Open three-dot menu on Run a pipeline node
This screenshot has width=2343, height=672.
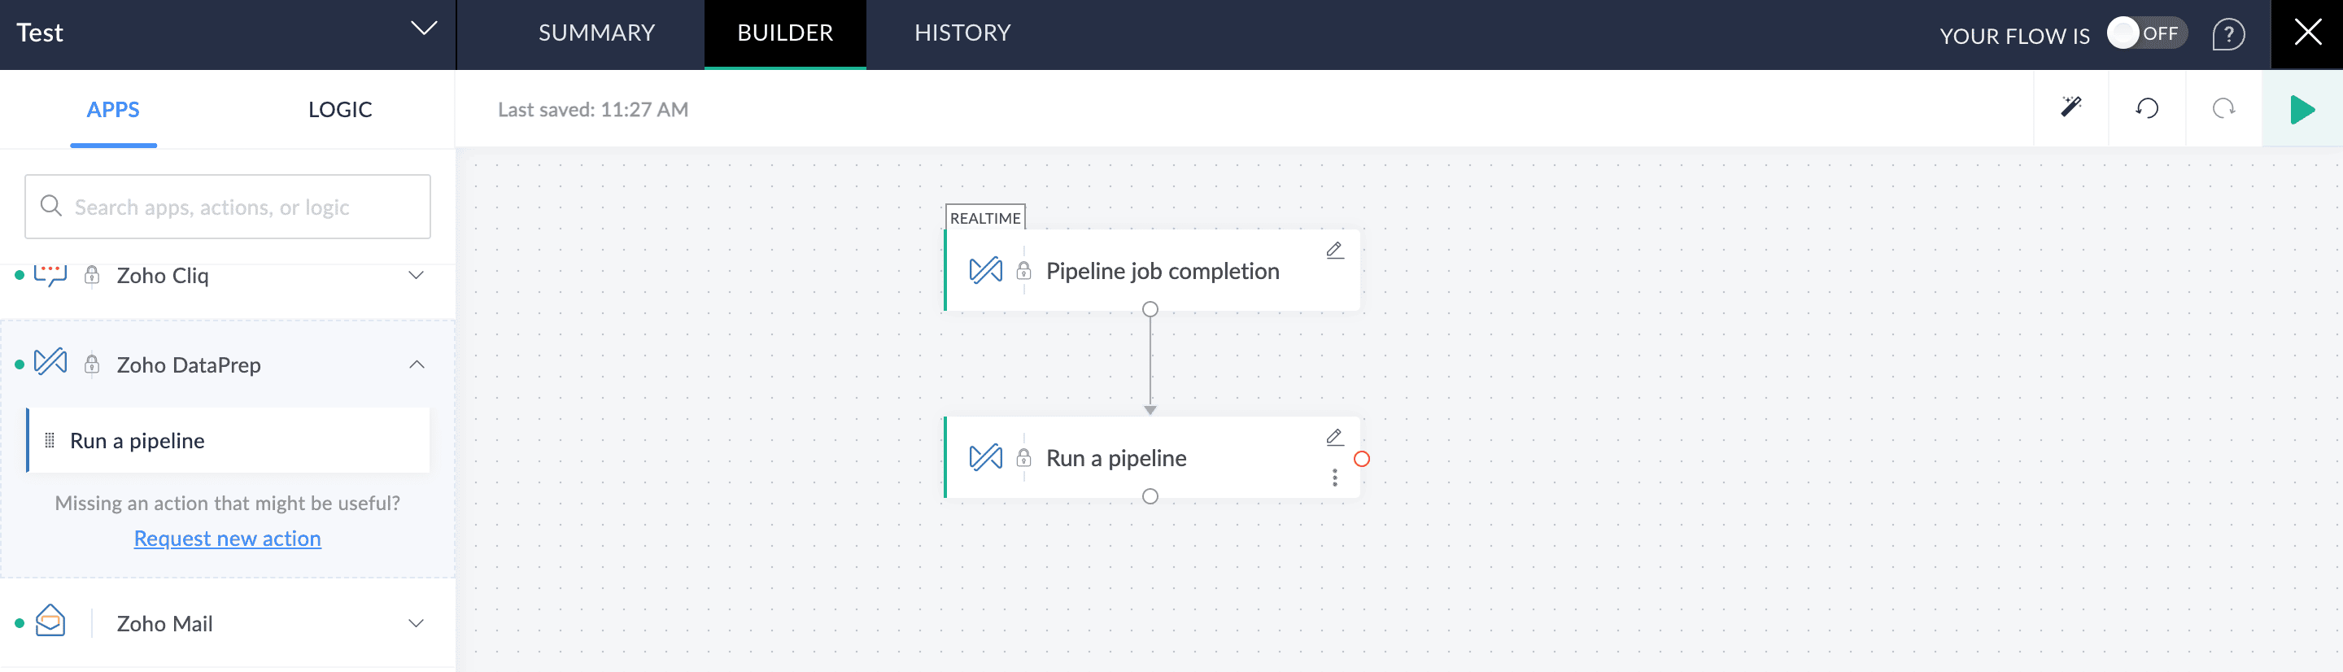tap(1334, 478)
